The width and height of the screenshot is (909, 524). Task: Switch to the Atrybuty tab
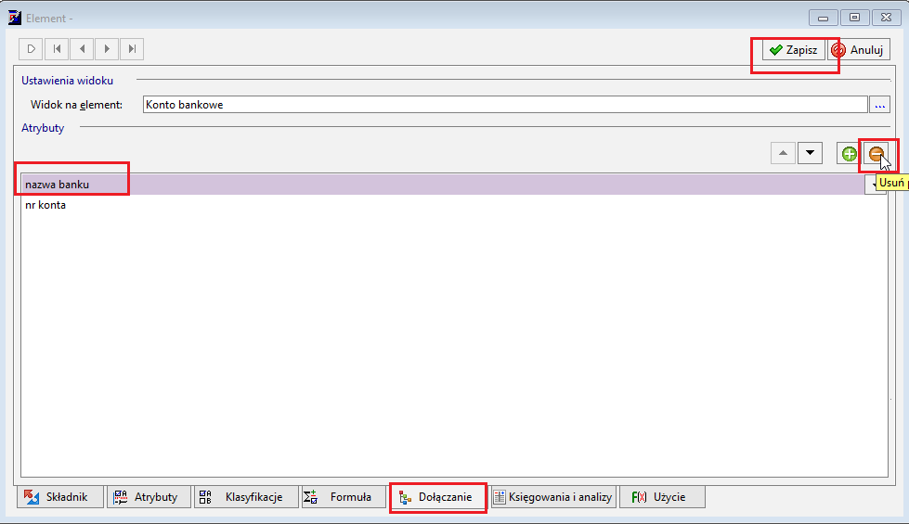point(149,497)
